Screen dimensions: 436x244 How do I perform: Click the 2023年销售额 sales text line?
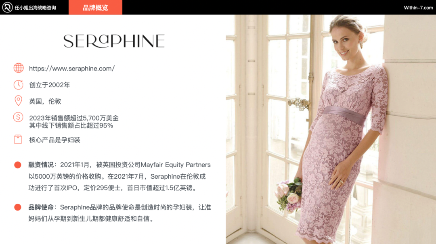(x=74, y=118)
